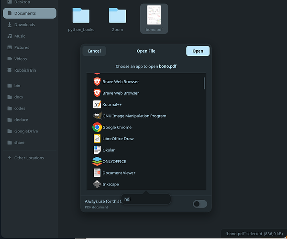Click the bono.pdf file name

pos(154,30)
